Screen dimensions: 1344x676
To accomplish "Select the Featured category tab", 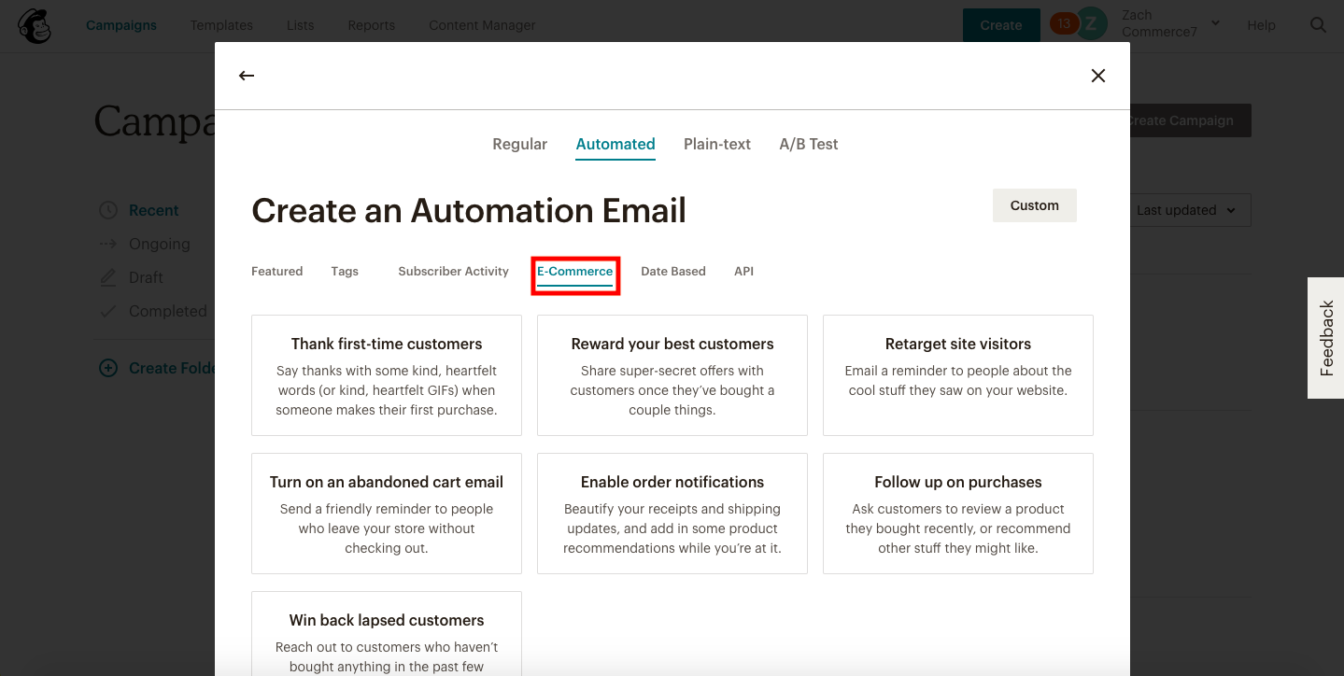I will pyautogui.click(x=277, y=271).
